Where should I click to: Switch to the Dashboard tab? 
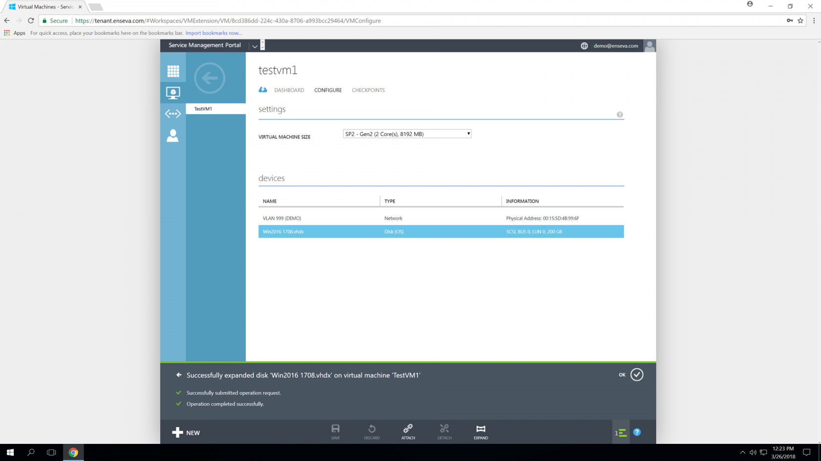pos(289,90)
